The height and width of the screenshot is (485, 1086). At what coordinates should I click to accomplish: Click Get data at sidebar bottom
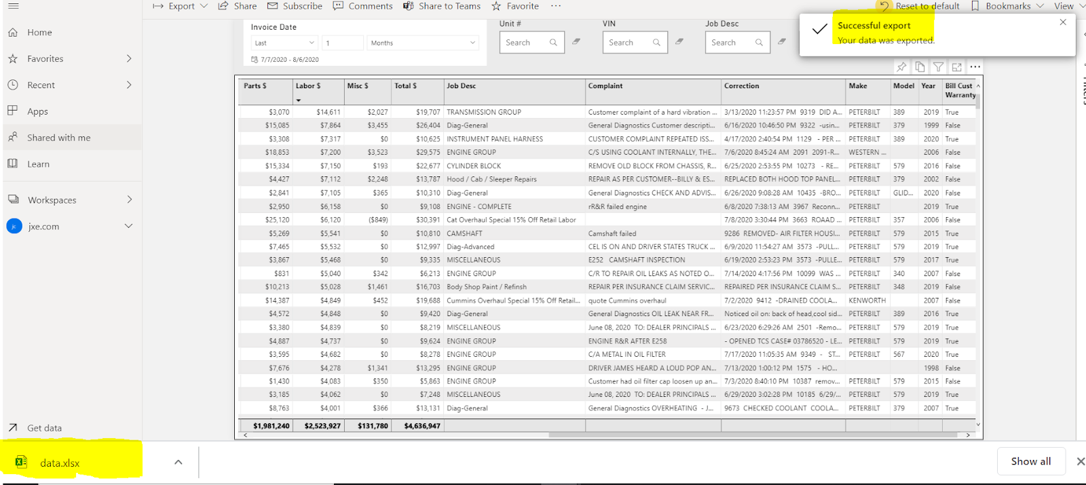(44, 428)
